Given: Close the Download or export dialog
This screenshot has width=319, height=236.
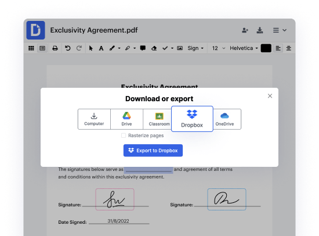Looking at the screenshot, I should pos(270,96).
